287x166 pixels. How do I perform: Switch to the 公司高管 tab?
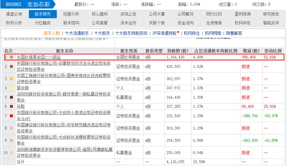click(x=100, y=23)
